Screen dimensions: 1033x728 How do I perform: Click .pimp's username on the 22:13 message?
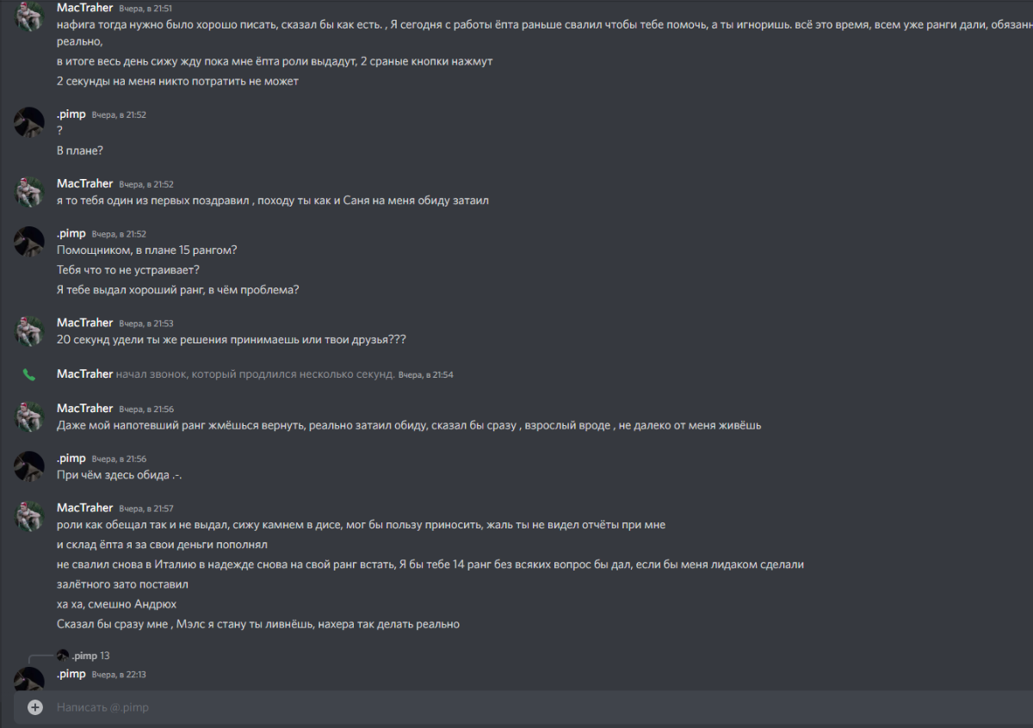(x=71, y=674)
